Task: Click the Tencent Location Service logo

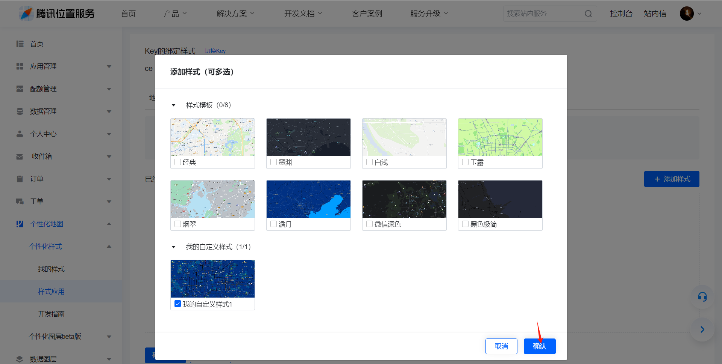Action: click(57, 14)
